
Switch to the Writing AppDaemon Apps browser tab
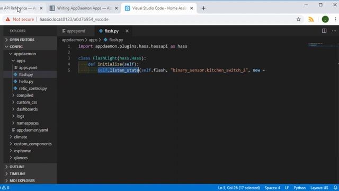84,8
